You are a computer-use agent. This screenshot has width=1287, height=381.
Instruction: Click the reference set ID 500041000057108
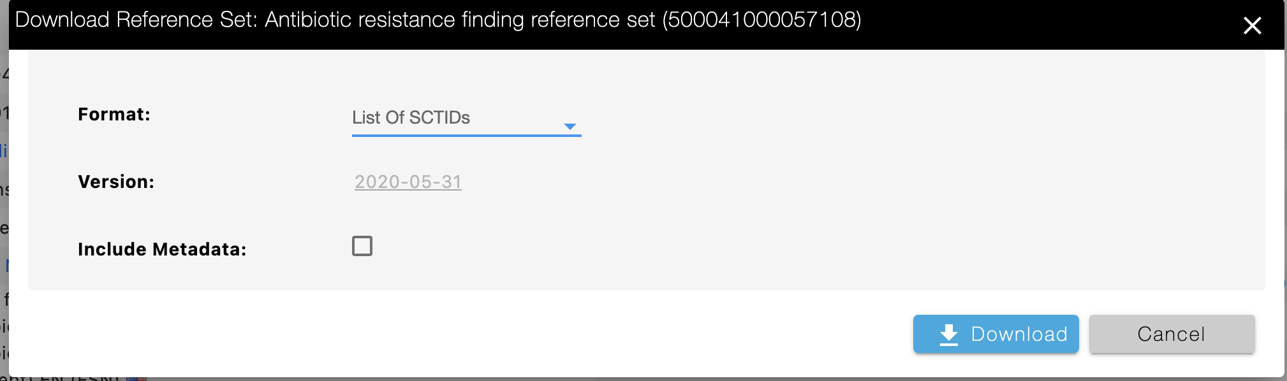coord(761,20)
